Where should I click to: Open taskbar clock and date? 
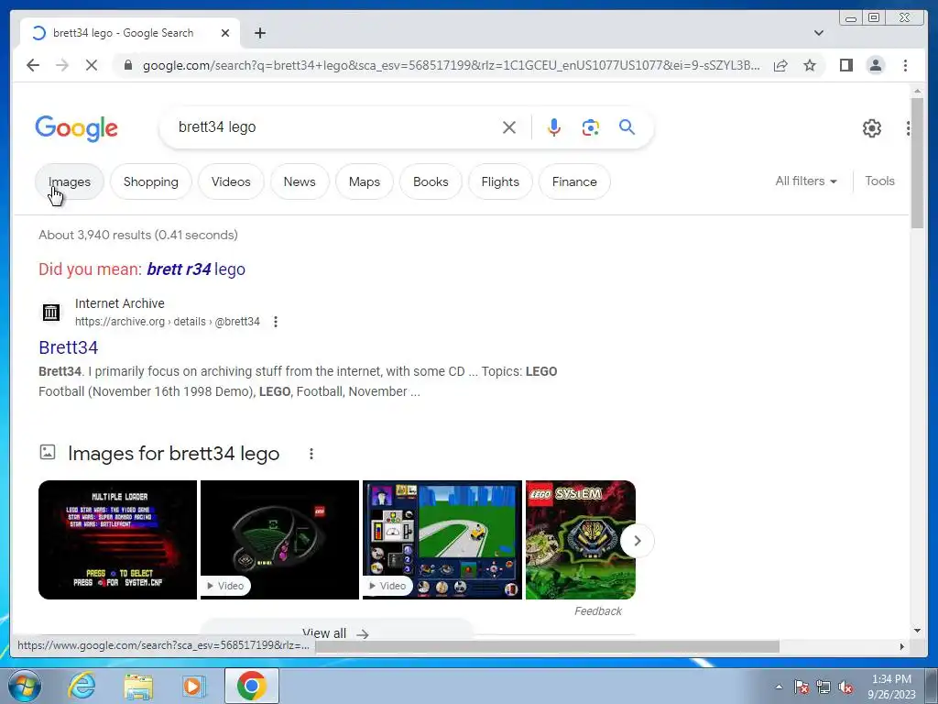coord(891,687)
